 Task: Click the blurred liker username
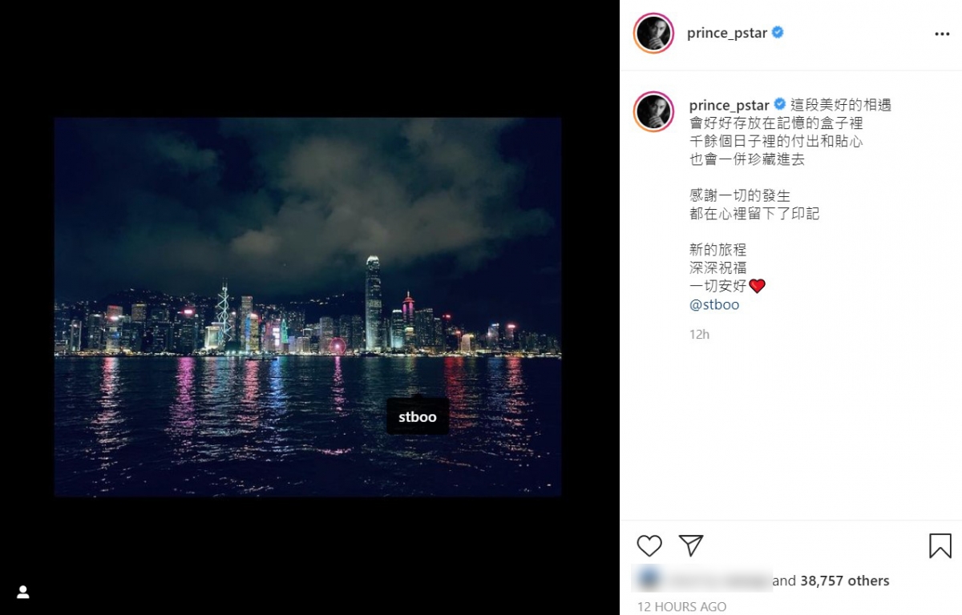point(717,581)
